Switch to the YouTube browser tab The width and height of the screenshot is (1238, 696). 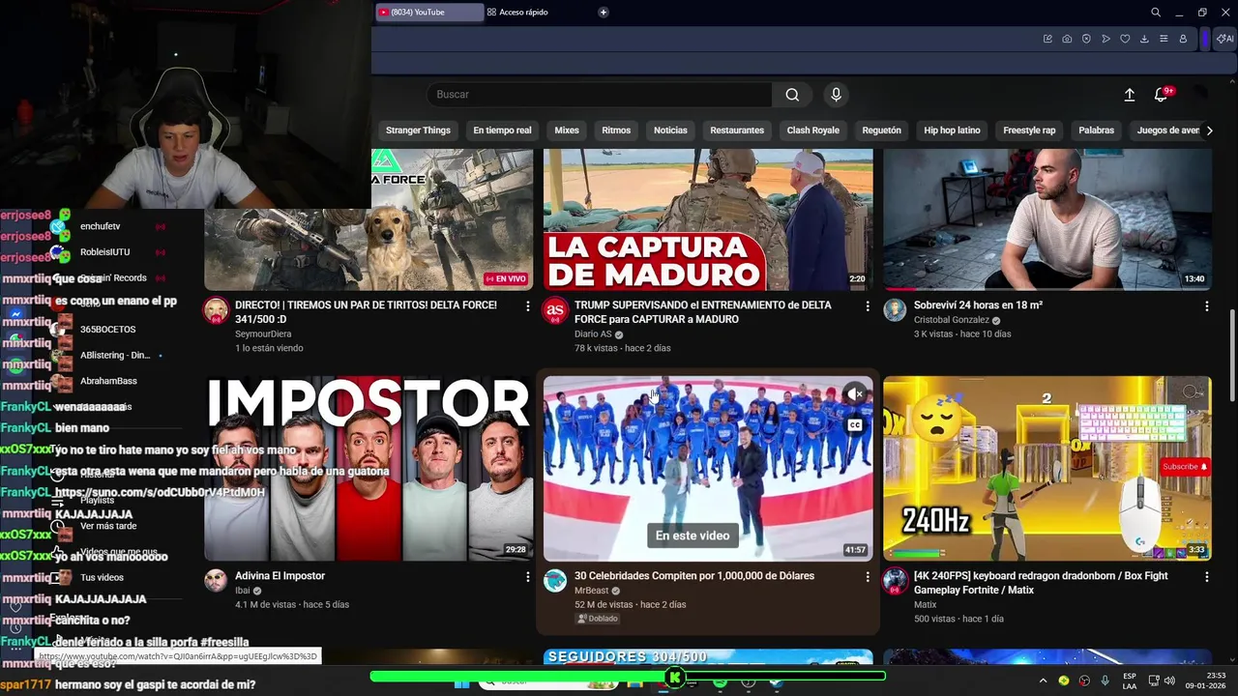429,13
